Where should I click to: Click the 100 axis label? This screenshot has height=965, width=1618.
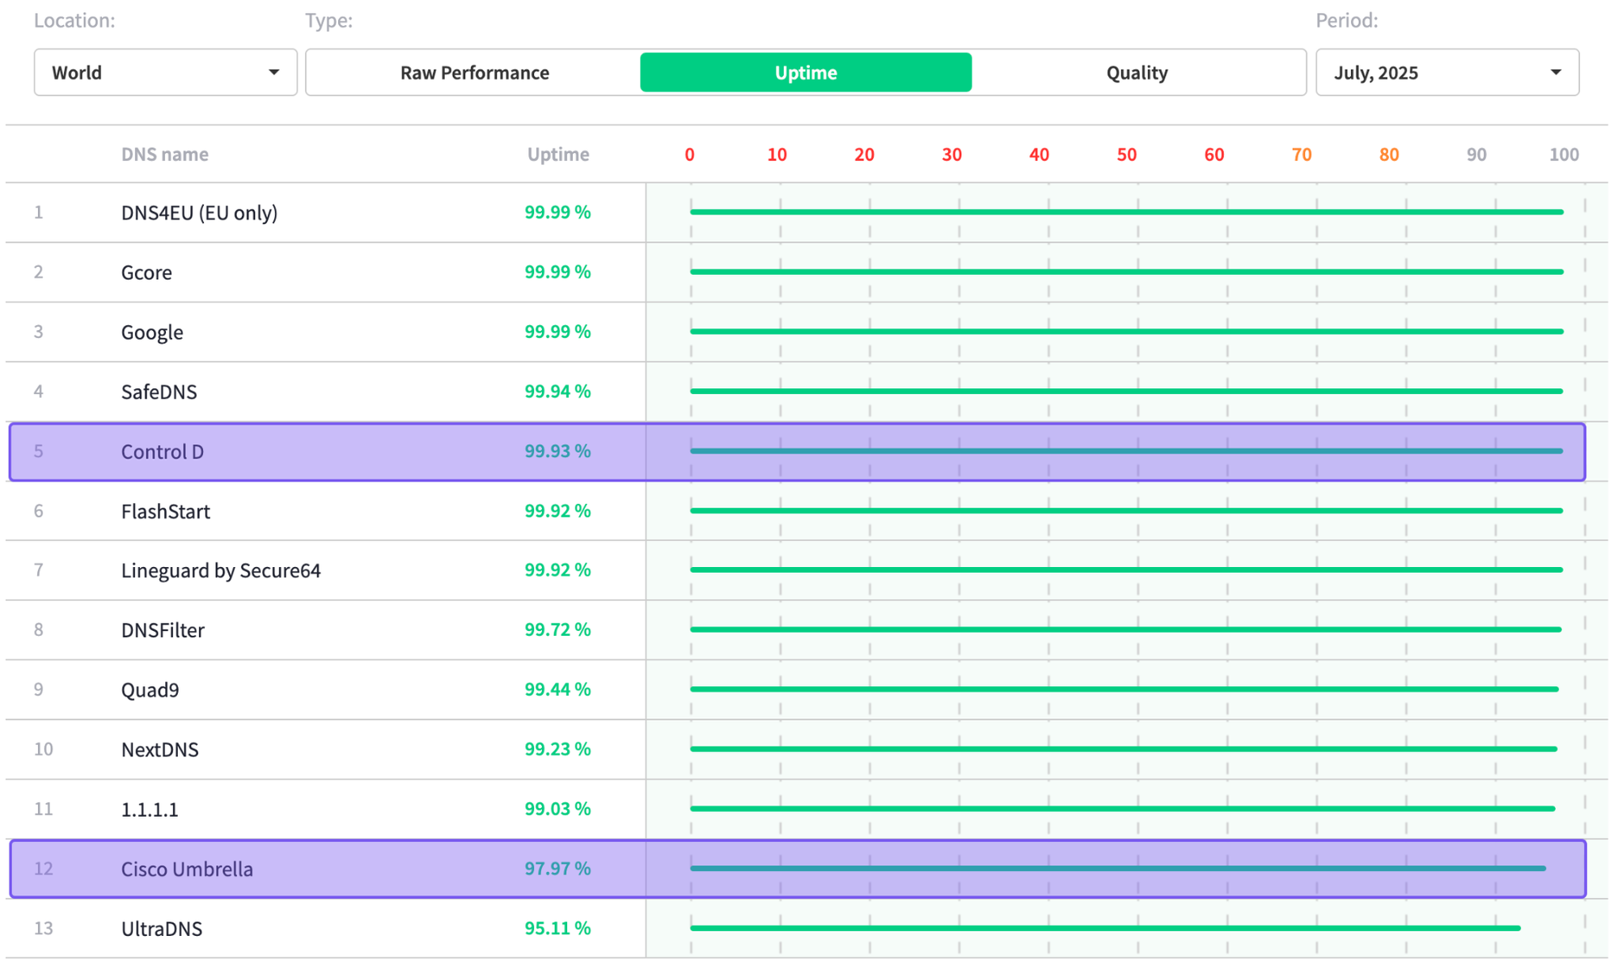[1564, 154]
